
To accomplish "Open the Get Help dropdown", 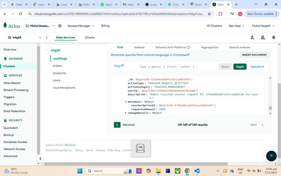I will pos(236,26).
